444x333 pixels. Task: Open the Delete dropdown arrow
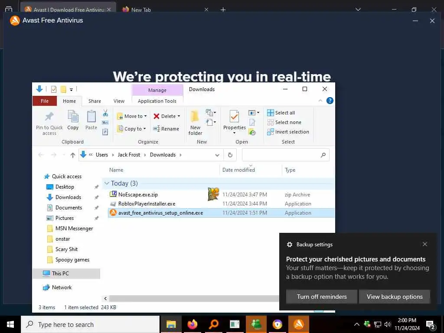(x=179, y=116)
